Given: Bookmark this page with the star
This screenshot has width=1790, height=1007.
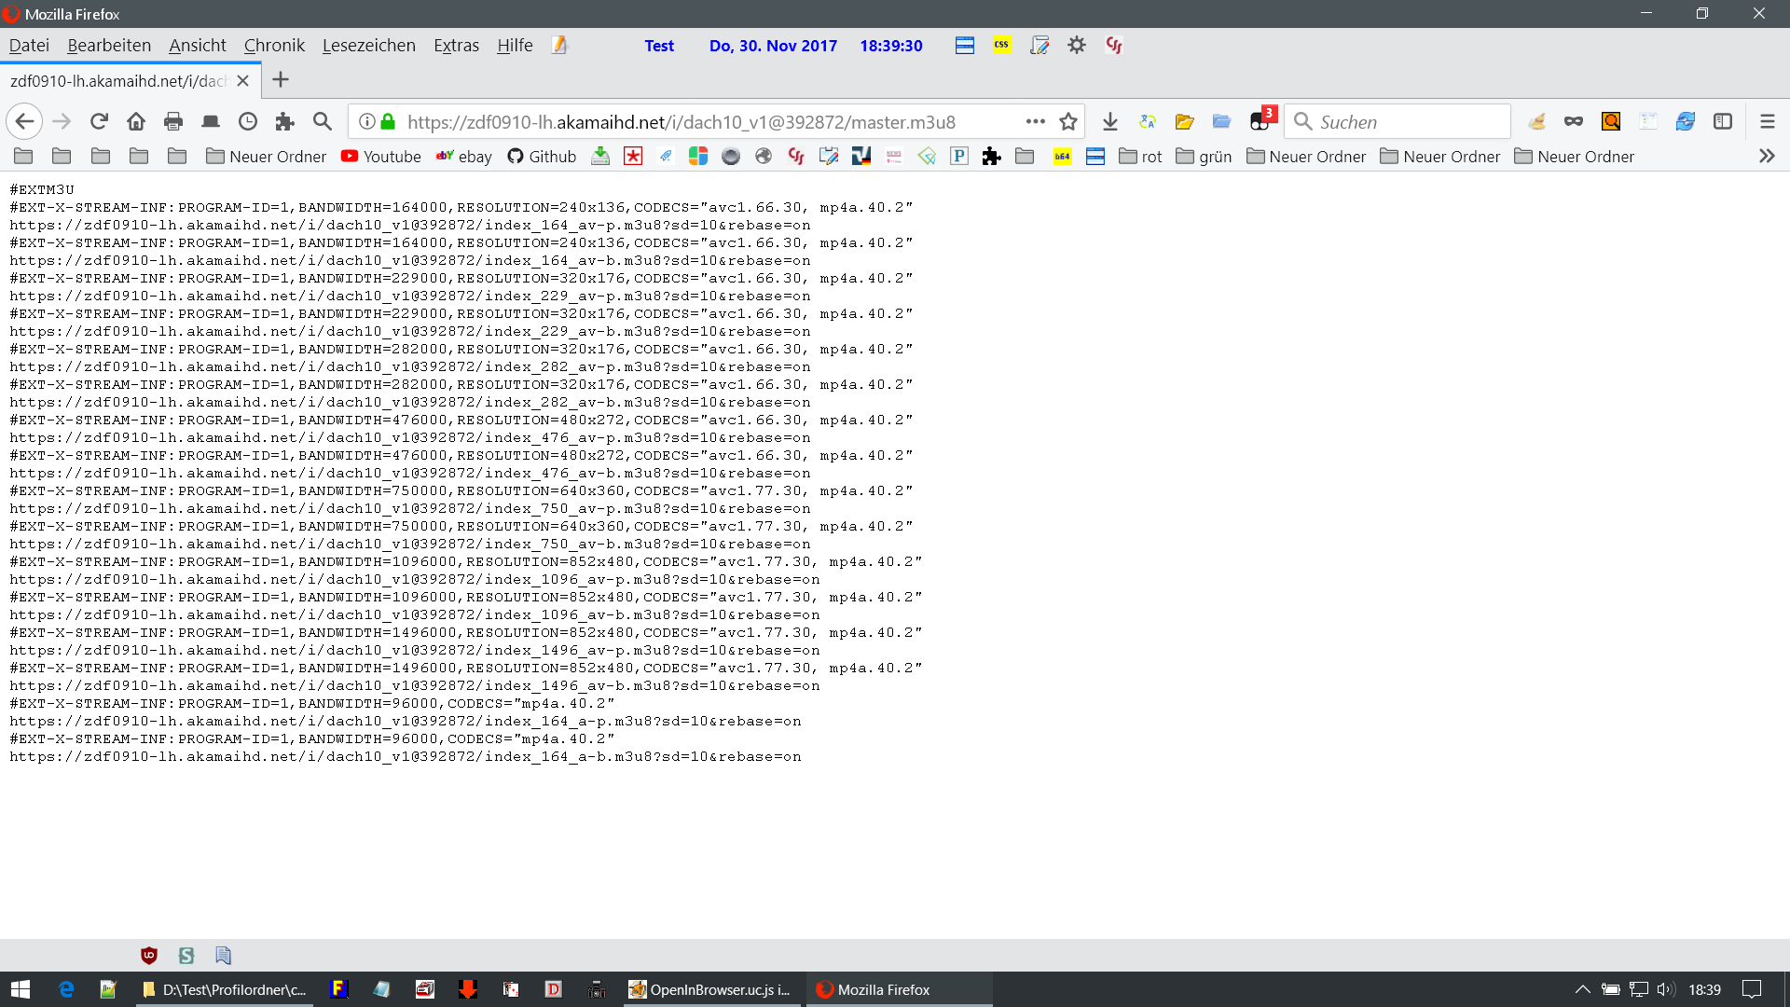Looking at the screenshot, I should 1068,121.
